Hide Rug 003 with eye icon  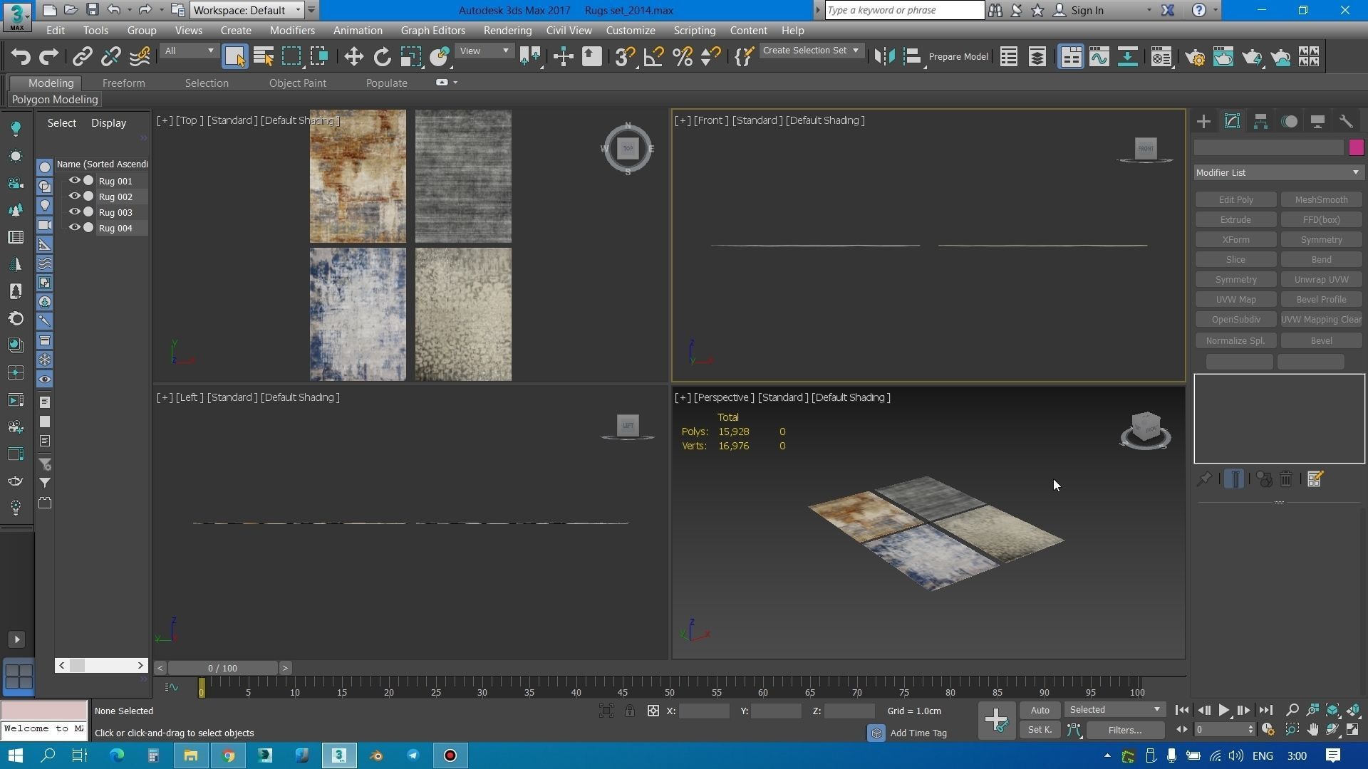[x=74, y=212]
